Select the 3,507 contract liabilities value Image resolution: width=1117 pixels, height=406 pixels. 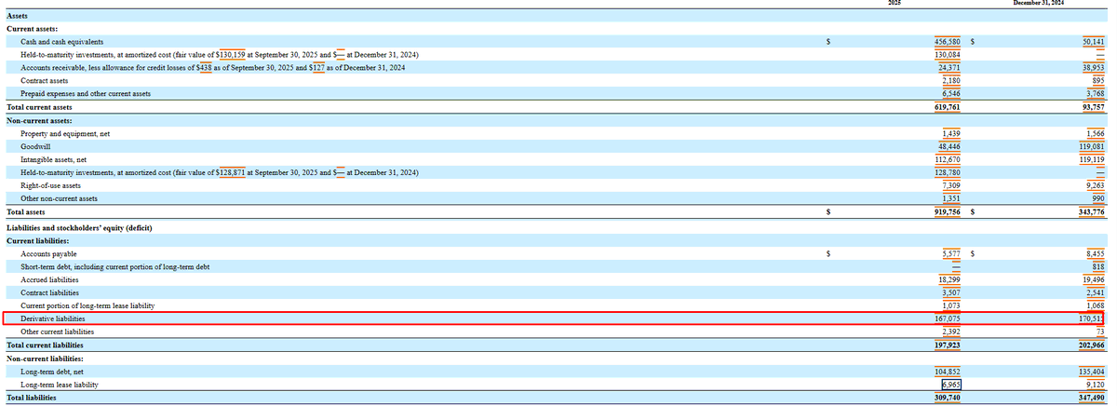952,292
